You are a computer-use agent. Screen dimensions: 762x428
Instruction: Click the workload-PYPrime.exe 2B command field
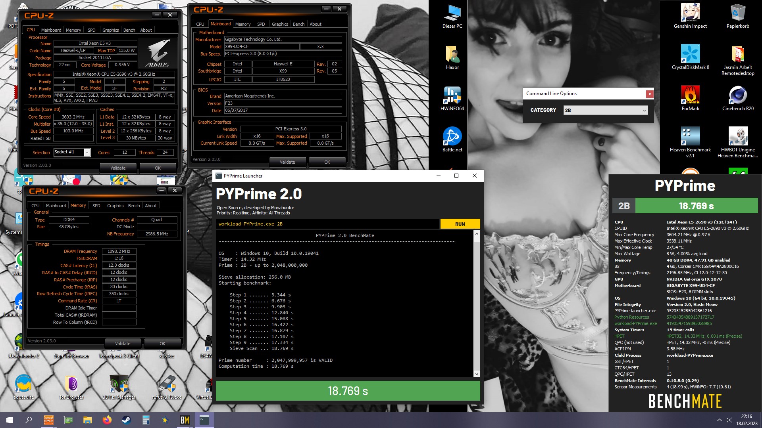(327, 224)
